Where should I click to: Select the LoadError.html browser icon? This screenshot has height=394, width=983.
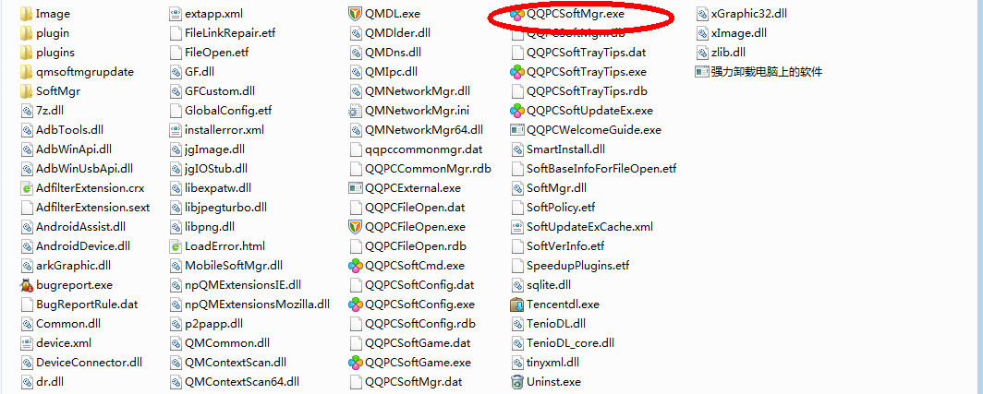pos(176,246)
